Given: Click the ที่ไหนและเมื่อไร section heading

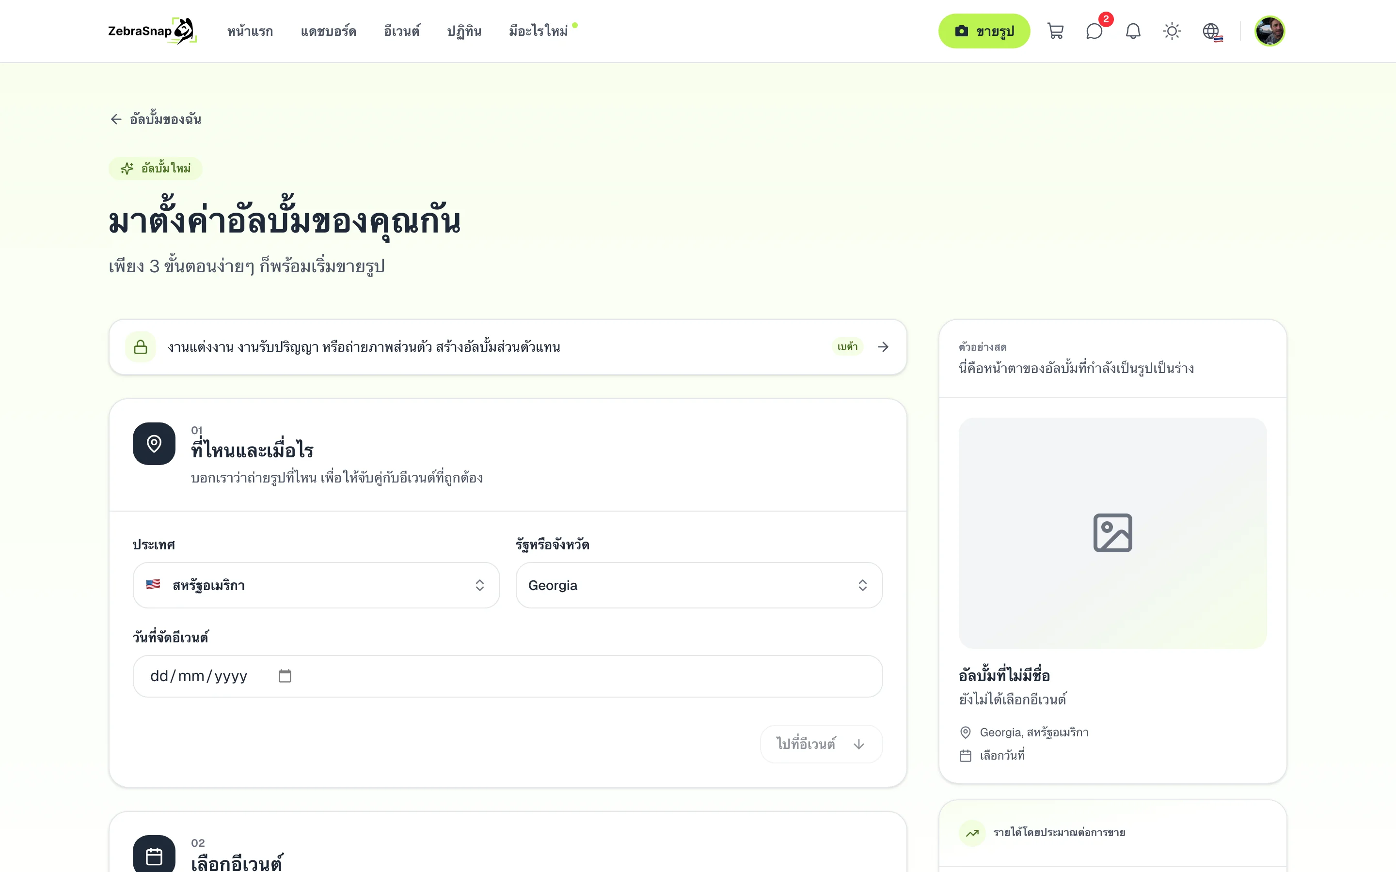Looking at the screenshot, I should point(252,450).
